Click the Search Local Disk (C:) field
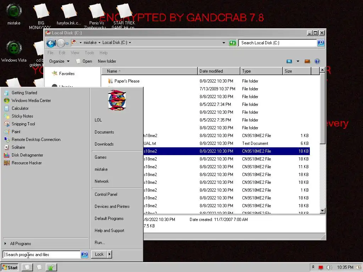This screenshot has width=363, height=272. (x=278, y=43)
